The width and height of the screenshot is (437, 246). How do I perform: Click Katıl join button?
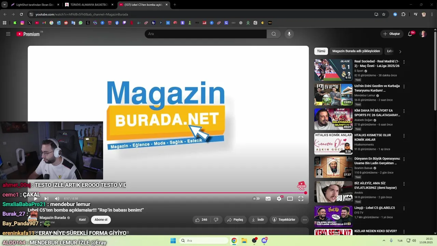pyautogui.click(x=82, y=220)
